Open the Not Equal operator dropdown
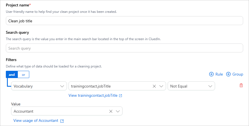249x126 pixels. click(x=191, y=86)
